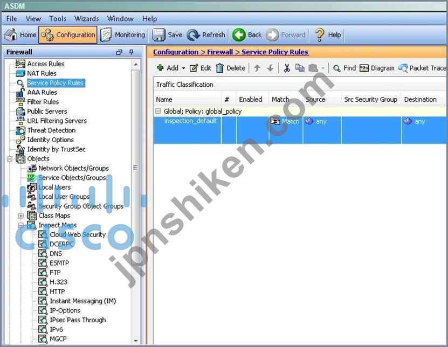
Task: Open the Tools menu
Action: (58, 19)
